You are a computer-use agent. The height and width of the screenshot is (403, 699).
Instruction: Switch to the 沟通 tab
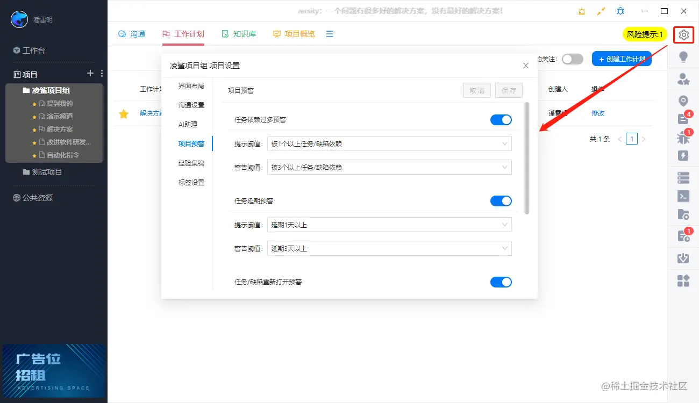pyautogui.click(x=132, y=34)
